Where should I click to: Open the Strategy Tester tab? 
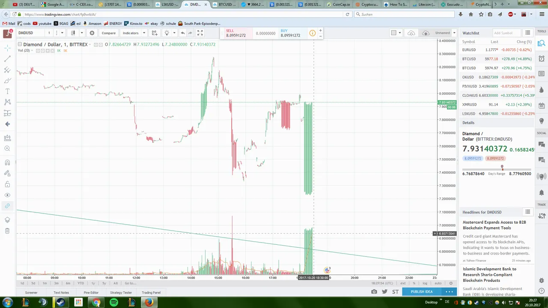pos(121,293)
